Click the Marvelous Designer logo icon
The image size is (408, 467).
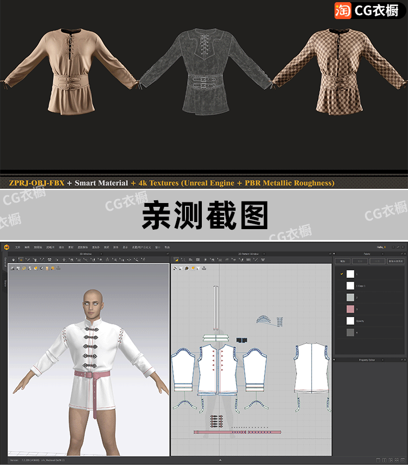point(7,247)
